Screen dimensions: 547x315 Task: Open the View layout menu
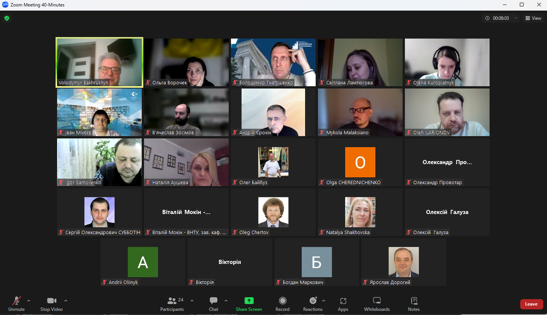[533, 18]
